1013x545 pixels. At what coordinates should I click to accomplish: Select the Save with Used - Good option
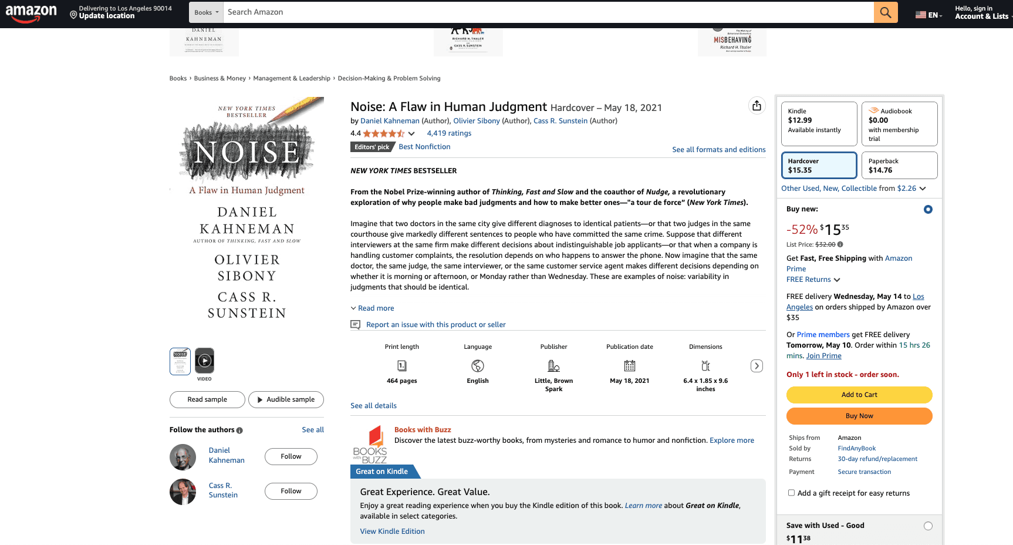click(928, 526)
